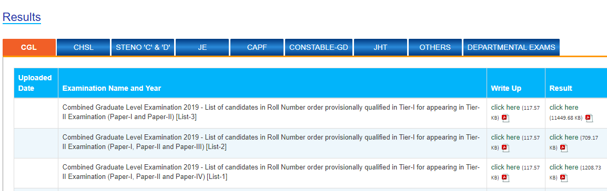607x191 pixels.
Task: Switch to the STENO 'C' & 'D' tab
Action: coord(143,47)
